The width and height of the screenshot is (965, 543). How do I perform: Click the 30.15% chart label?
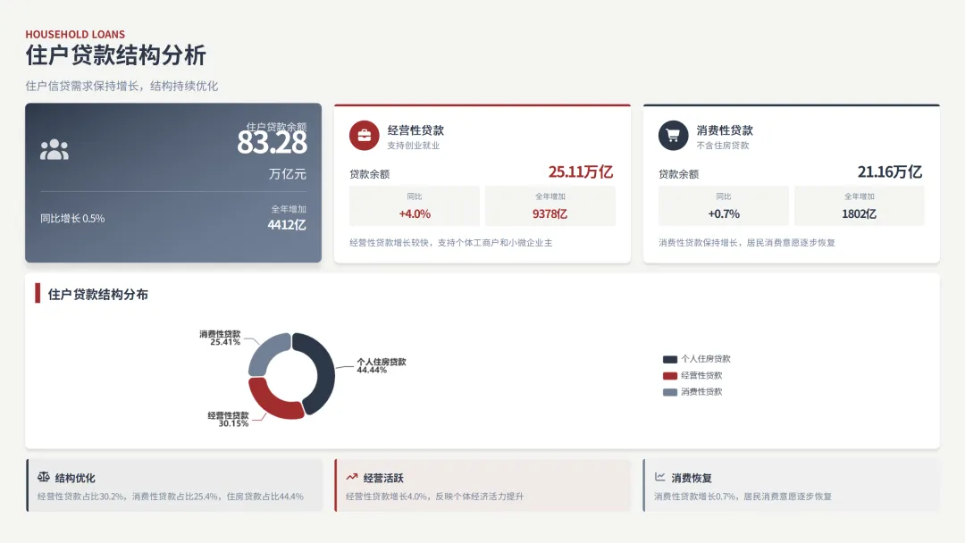[x=233, y=423]
